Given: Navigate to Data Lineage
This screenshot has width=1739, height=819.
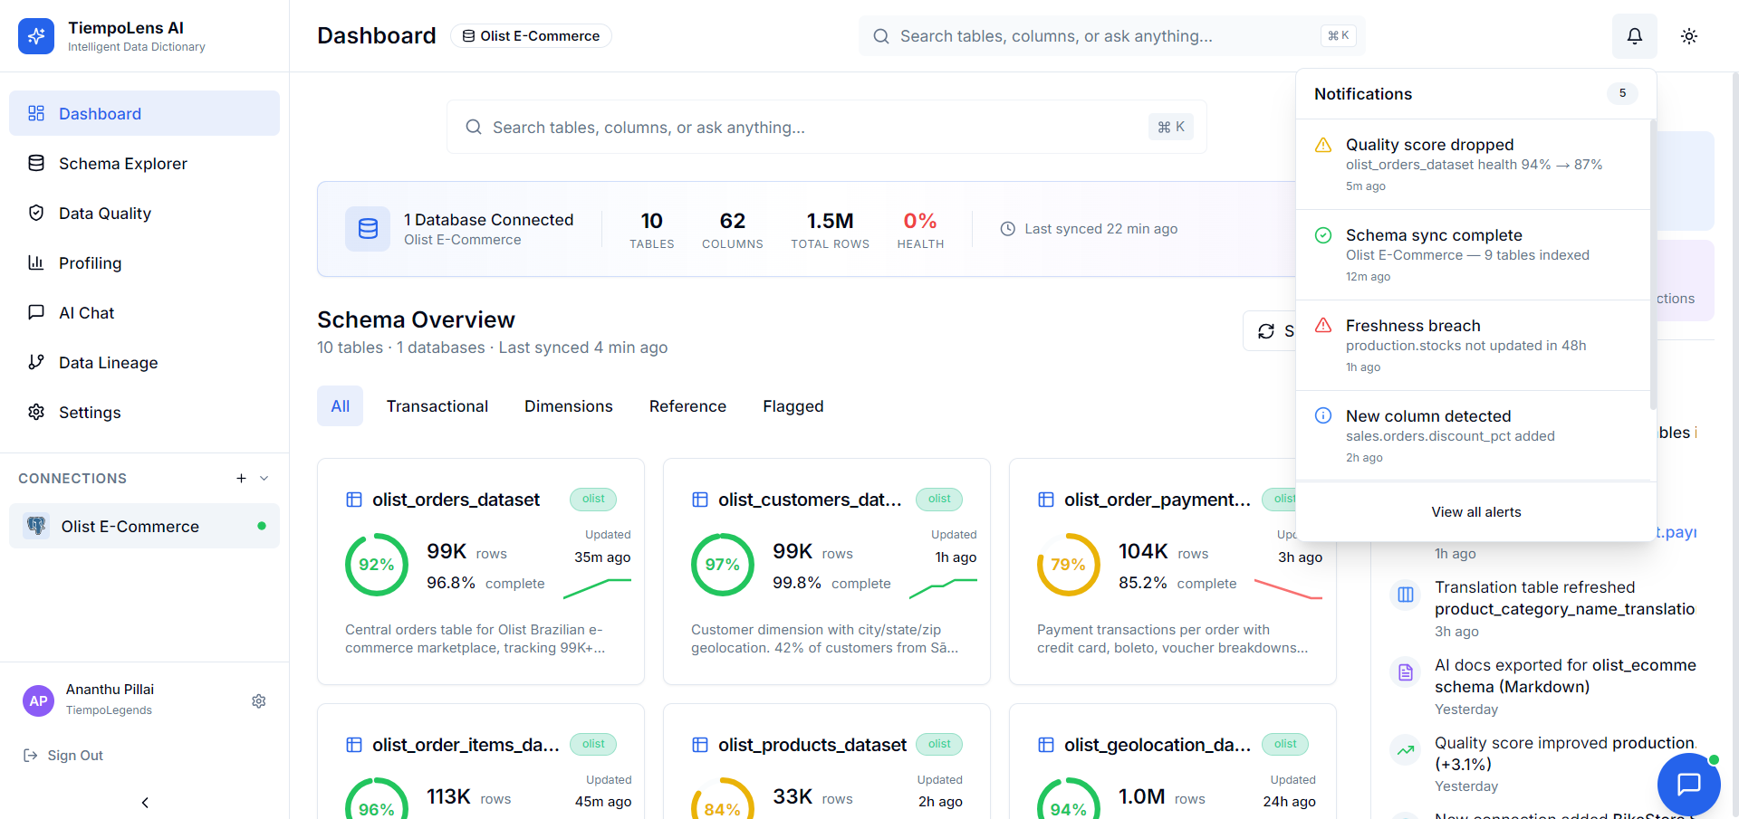Looking at the screenshot, I should [x=144, y=362].
